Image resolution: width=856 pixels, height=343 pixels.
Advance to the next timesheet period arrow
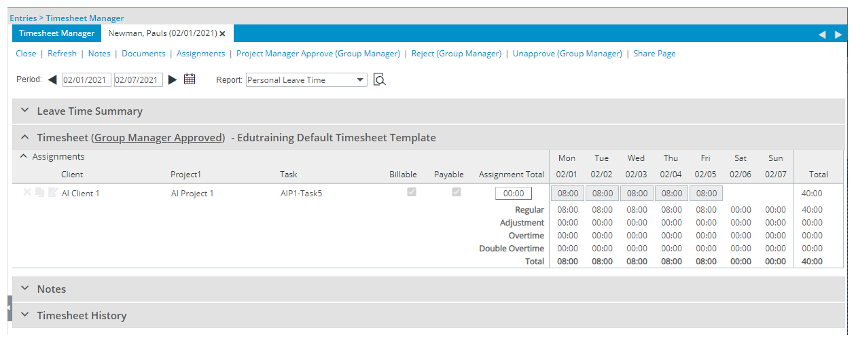pos(173,80)
